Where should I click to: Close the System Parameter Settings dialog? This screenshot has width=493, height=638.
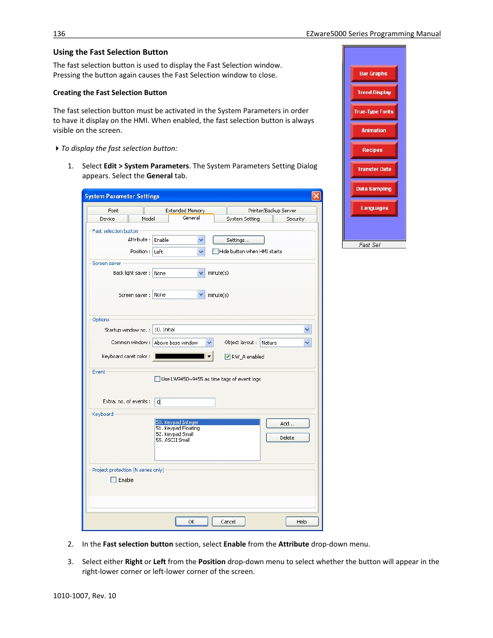pos(316,196)
